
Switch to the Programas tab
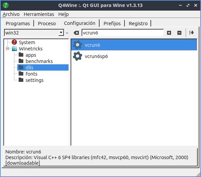18,24
